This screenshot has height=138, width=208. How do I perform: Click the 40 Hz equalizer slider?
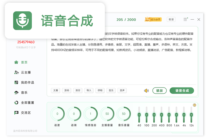(x=139, y=115)
